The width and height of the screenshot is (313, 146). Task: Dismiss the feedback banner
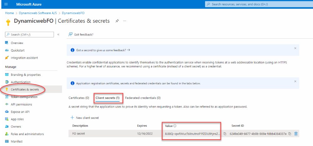coord(295,48)
